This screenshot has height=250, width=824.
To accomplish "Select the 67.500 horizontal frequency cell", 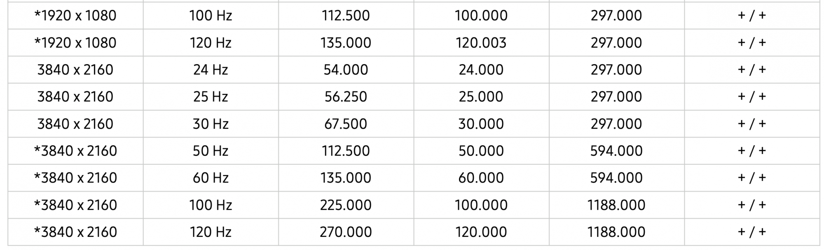I will coord(346,124).
